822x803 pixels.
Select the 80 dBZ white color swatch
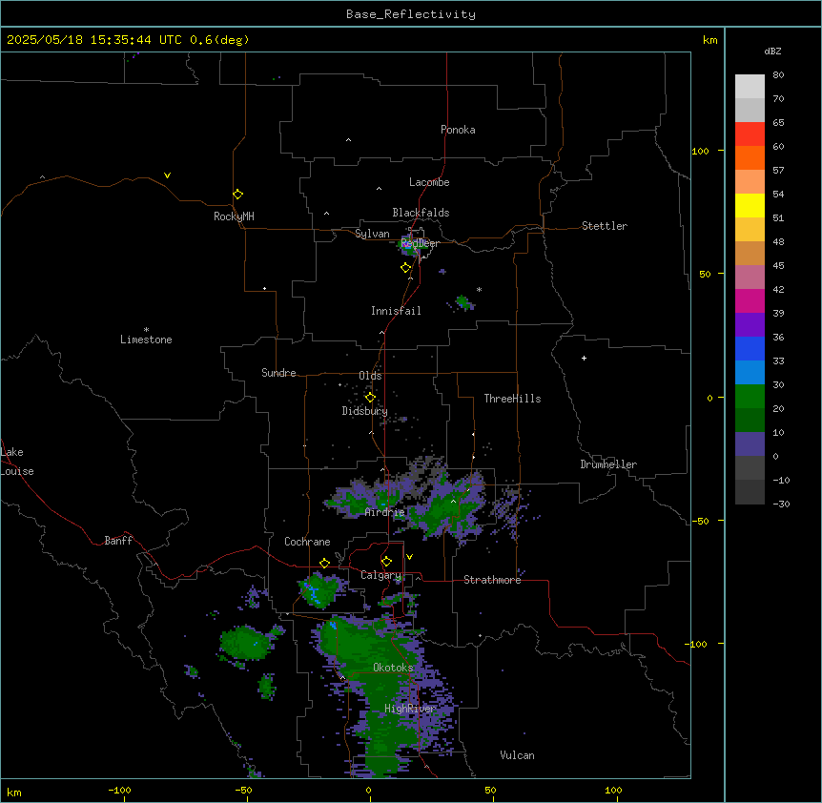click(x=750, y=87)
